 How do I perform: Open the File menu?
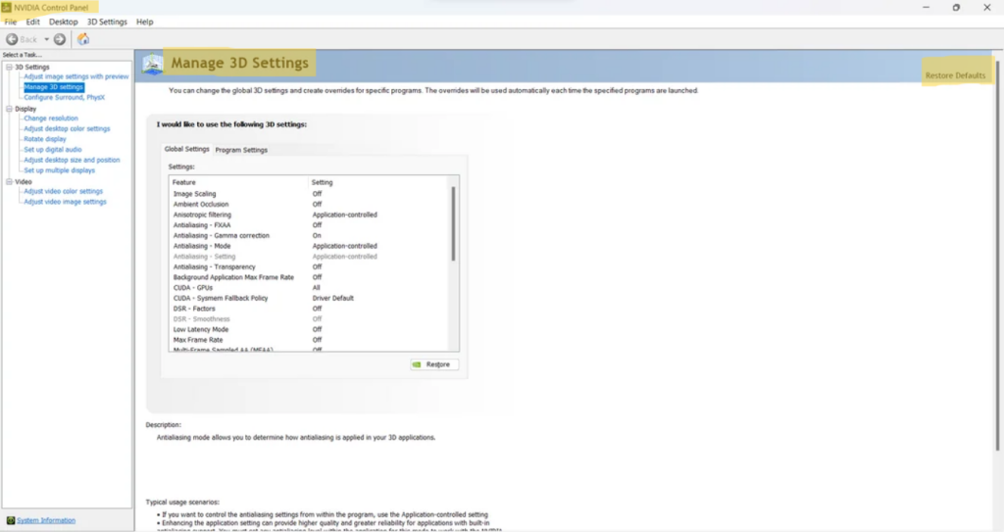11,22
